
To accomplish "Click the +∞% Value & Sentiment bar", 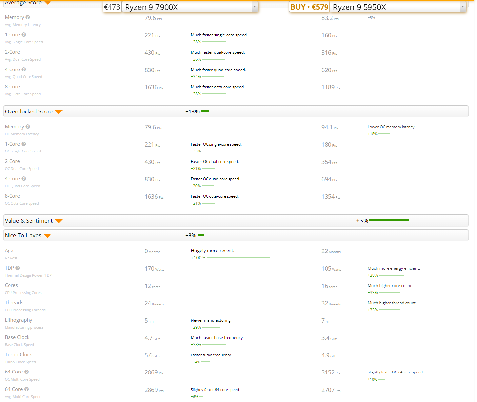I will pos(389,220).
